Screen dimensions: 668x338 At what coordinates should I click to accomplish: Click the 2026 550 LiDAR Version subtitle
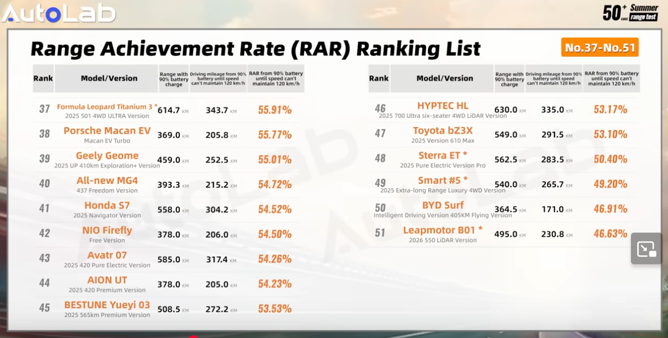pyautogui.click(x=443, y=241)
